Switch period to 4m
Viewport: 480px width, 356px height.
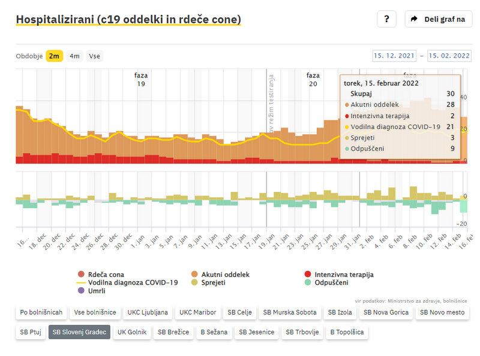point(74,56)
